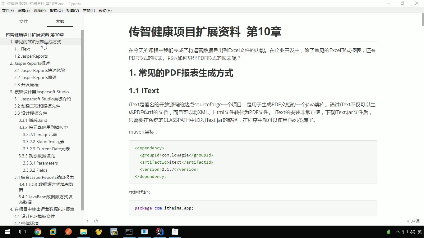Jump to 4. 在项目中输出运营数据PDF报表
Image resolution: width=424 pixels, height=238 pixels.
point(42,209)
